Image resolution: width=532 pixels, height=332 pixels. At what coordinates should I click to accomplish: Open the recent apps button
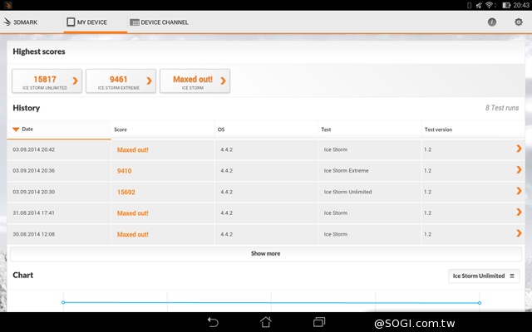click(319, 322)
